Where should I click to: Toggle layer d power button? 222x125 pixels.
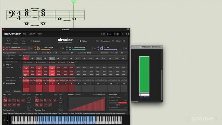tap(99, 47)
